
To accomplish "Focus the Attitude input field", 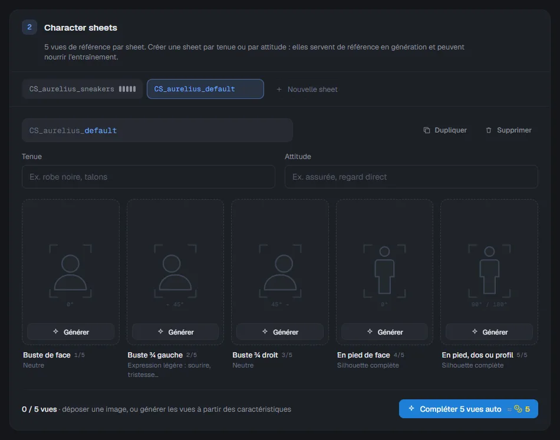I will click(411, 177).
